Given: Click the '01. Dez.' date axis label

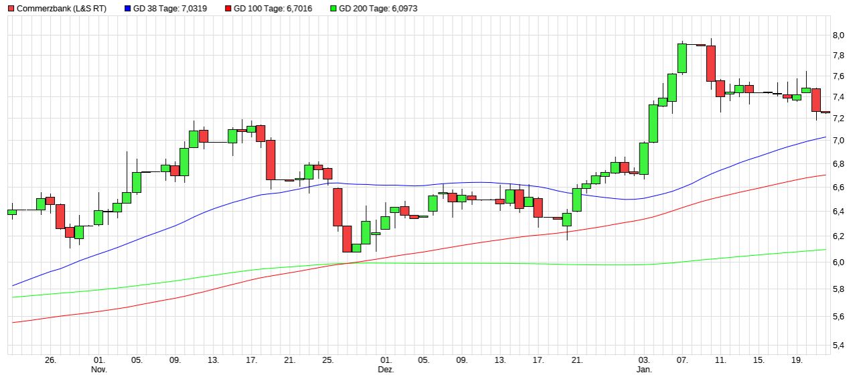Looking at the screenshot, I should 386,365.
